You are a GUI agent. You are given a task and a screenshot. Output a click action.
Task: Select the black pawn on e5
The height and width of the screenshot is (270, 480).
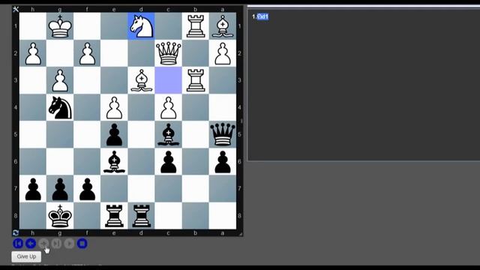coord(114,134)
